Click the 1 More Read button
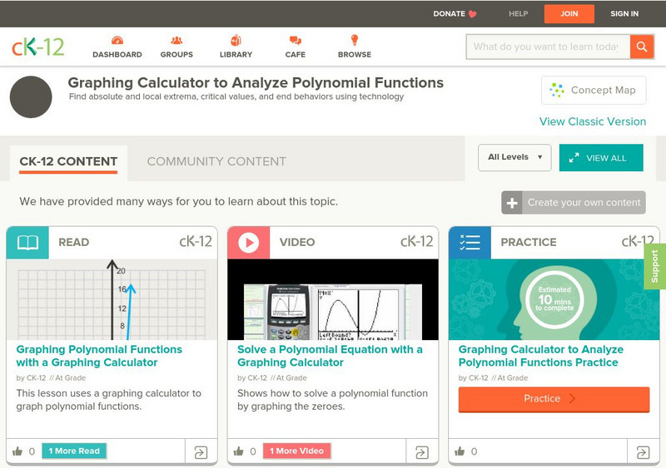Screen dimensions: 666x468 (x=74, y=451)
